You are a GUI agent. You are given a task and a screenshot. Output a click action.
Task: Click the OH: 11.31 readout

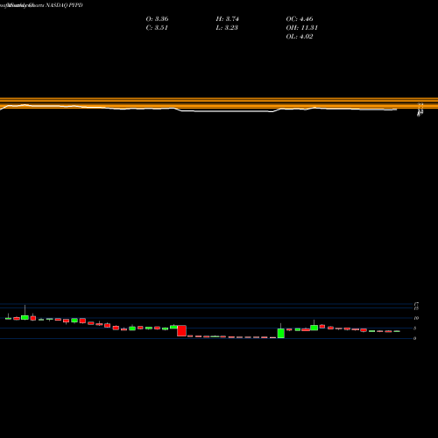[302, 28]
